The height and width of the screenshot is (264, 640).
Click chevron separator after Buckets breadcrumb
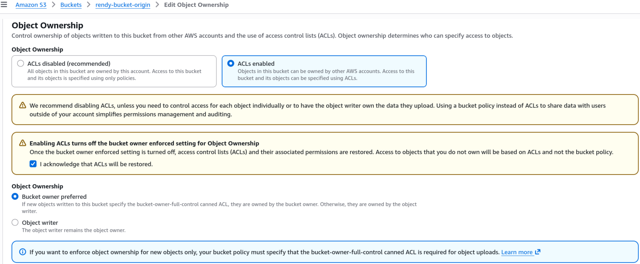pos(88,5)
